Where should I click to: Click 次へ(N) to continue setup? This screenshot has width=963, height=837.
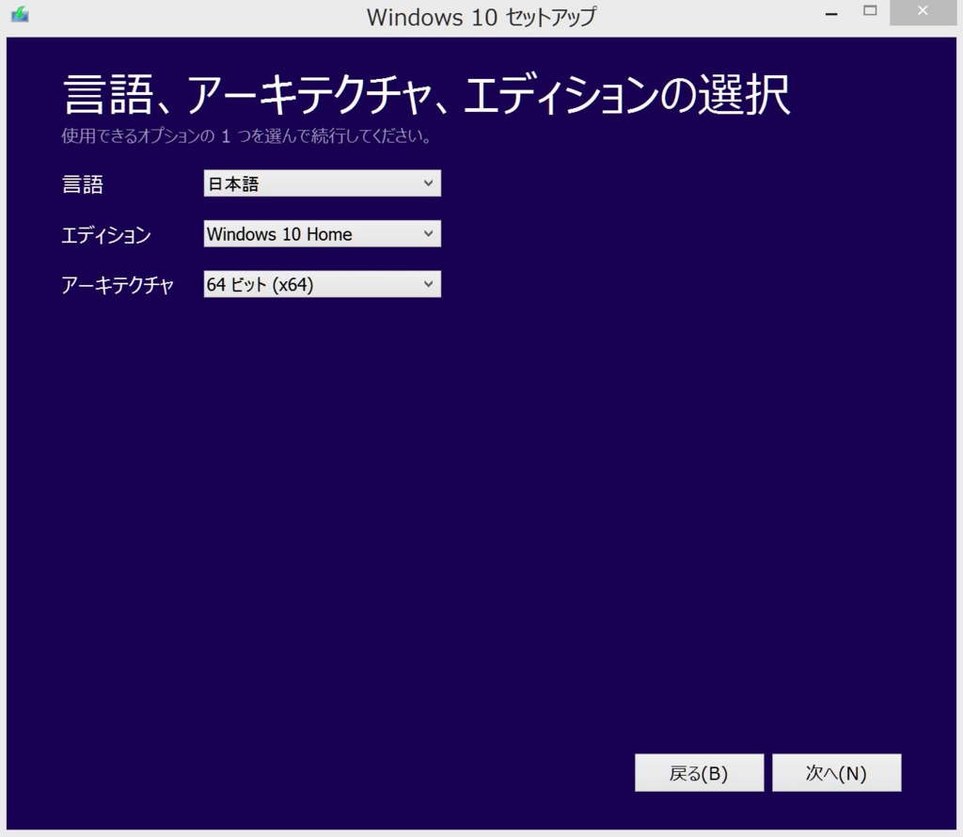(x=836, y=771)
